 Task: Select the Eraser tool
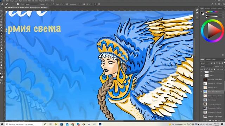tap(1, 42)
